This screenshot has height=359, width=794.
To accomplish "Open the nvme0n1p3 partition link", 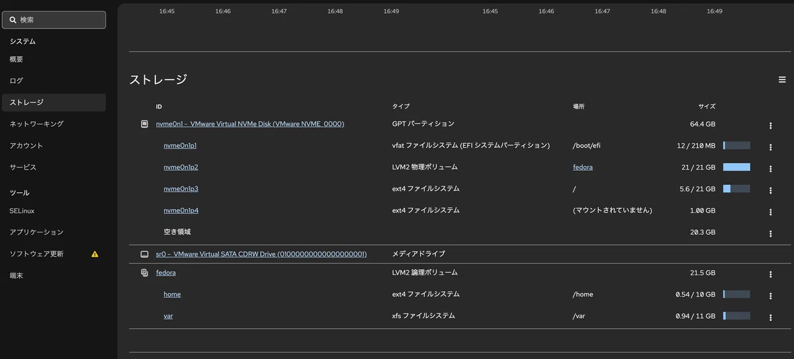I will tap(181, 189).
